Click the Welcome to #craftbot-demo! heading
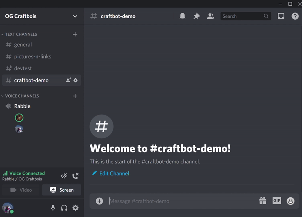The image size is (302, 217). pyautogui.click(x=160, y=149)
